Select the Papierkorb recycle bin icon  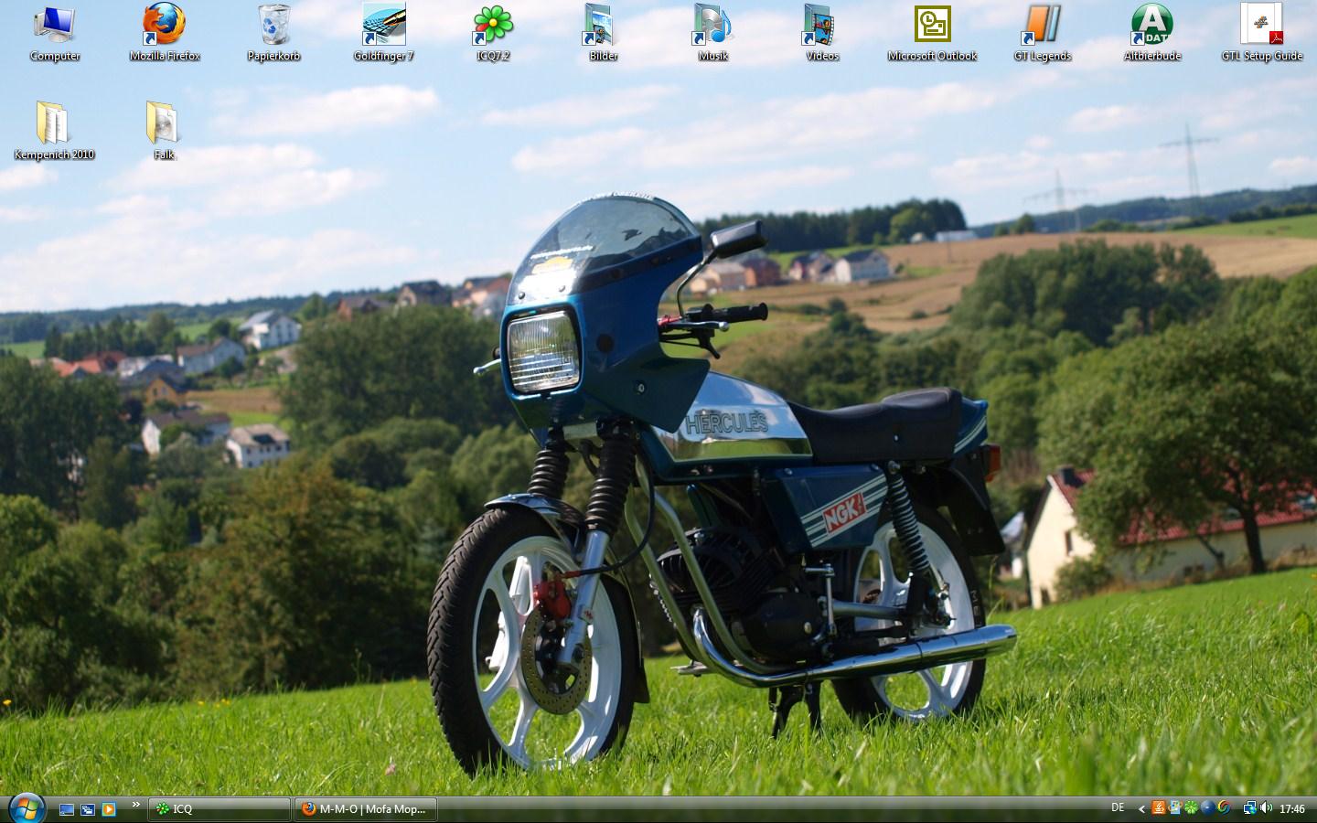click(273, 27)
